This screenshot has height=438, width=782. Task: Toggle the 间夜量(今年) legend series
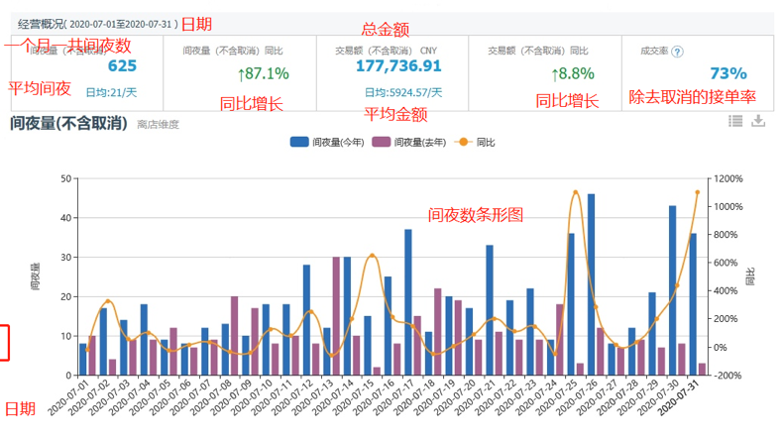tap(327, 142)
